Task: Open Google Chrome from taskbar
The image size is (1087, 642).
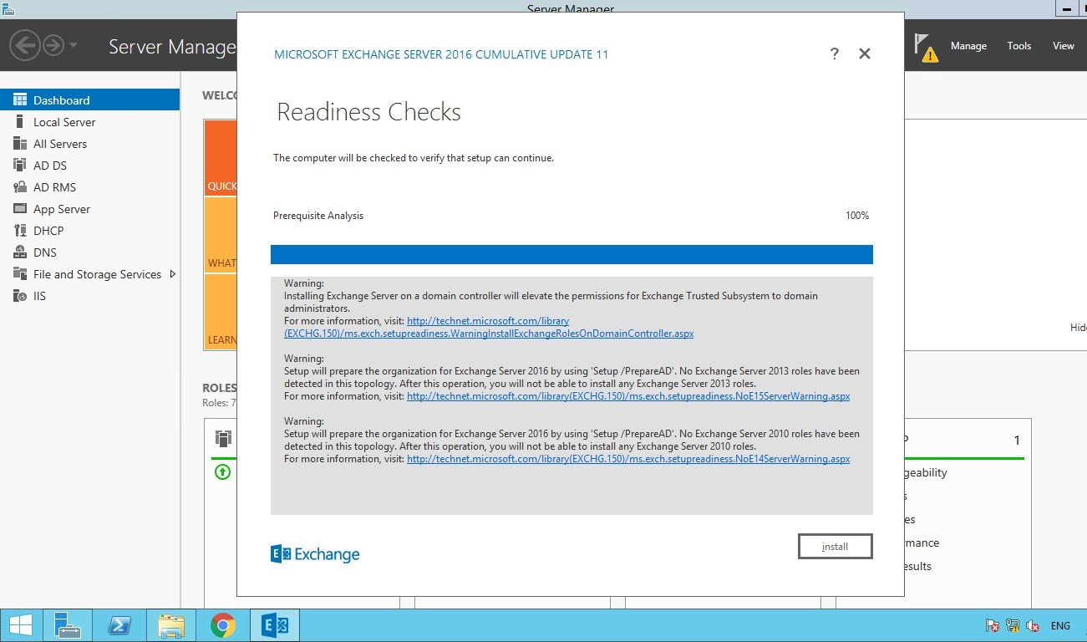Action: pos(223,624)
